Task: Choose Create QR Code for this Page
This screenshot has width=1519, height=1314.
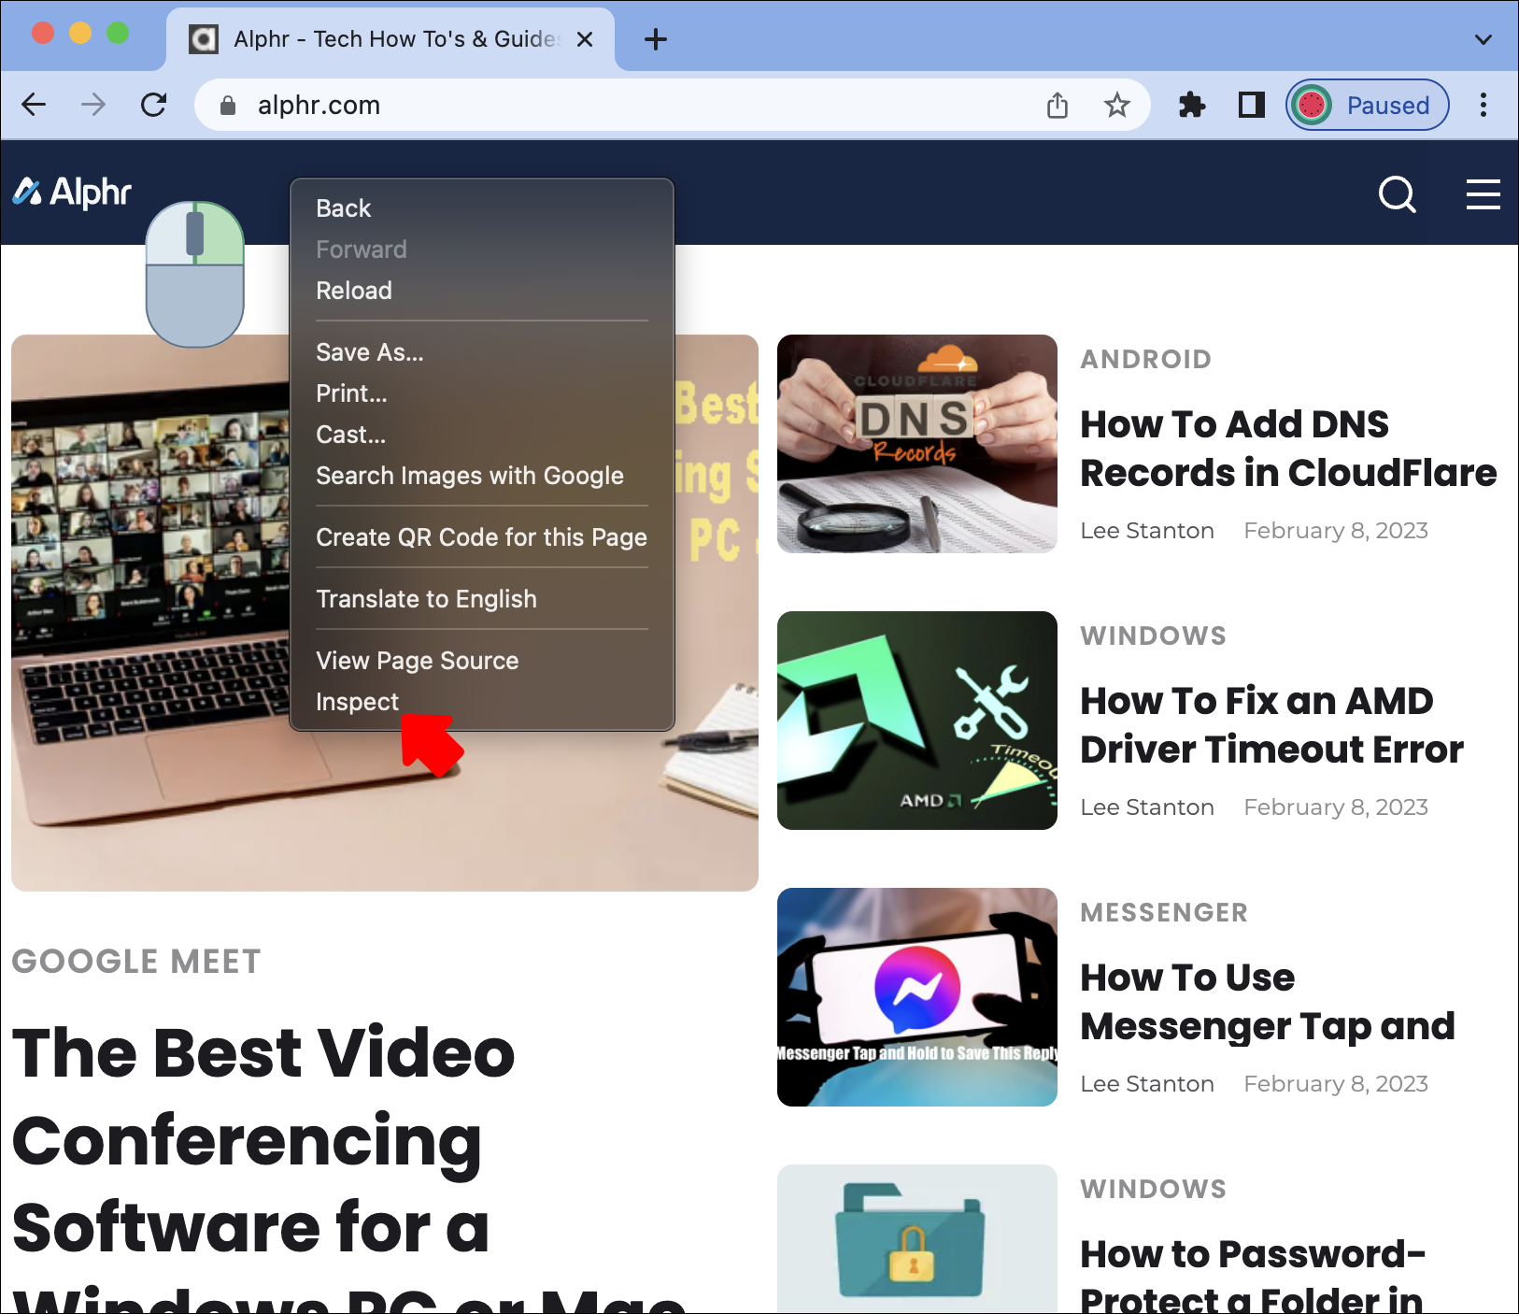Action: 482,537
